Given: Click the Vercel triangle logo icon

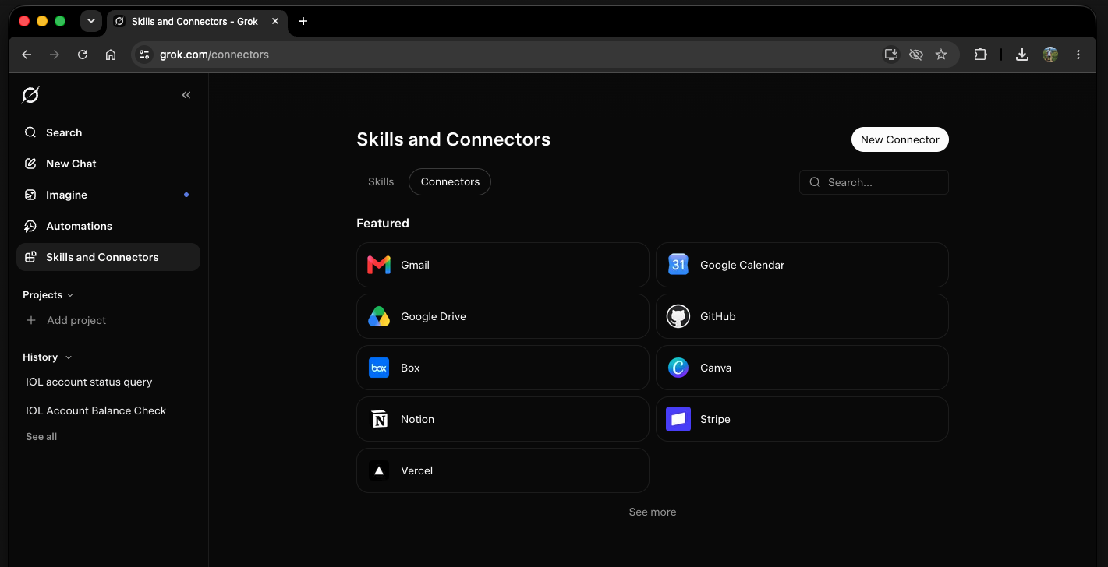Looking at the screenshot, I should pyautogui.click(x=379, y=470).
